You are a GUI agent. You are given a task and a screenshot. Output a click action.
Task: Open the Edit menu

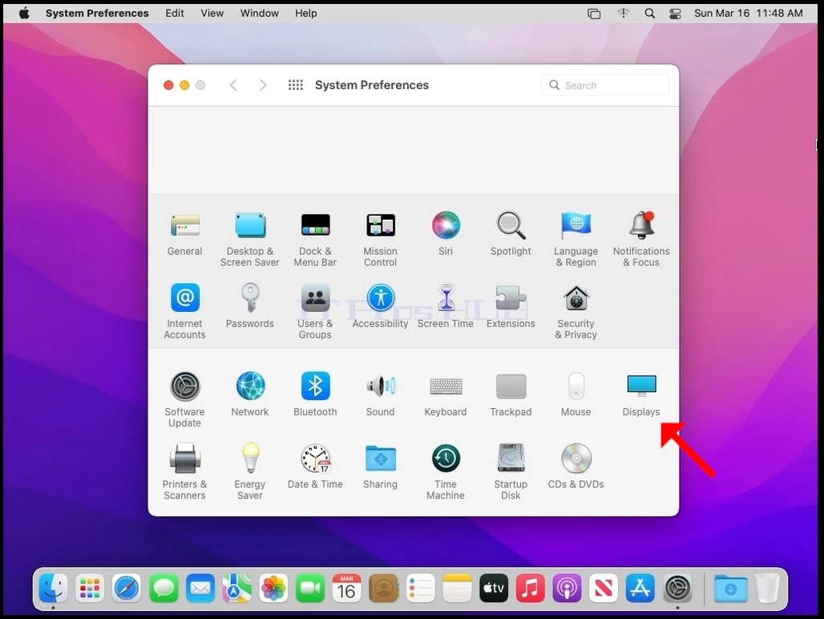click(175, 13)
